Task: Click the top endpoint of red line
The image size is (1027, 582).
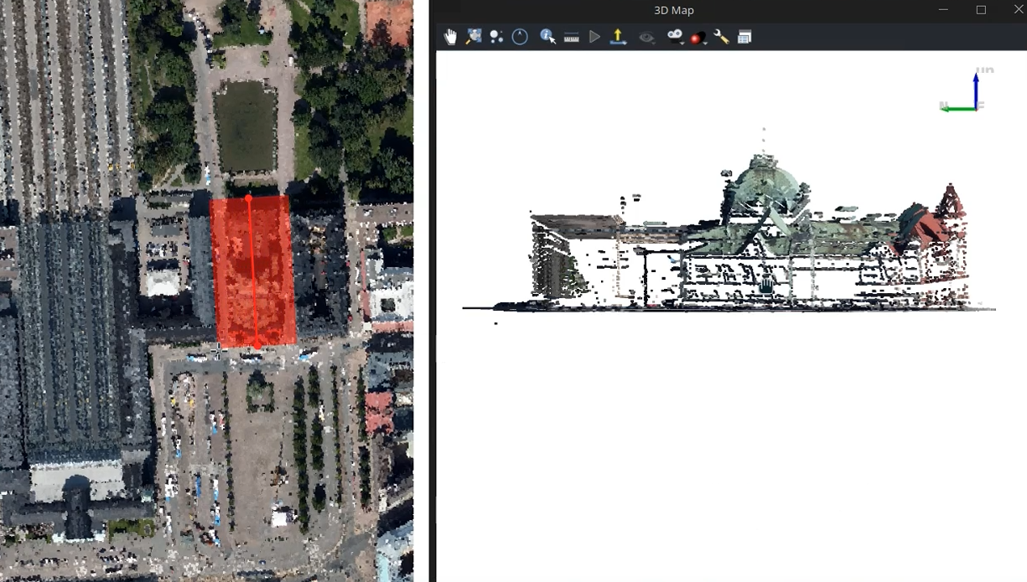Action: tap(249, 198)
